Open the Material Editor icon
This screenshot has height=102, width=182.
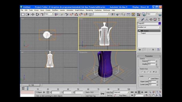tap(138, 14)
